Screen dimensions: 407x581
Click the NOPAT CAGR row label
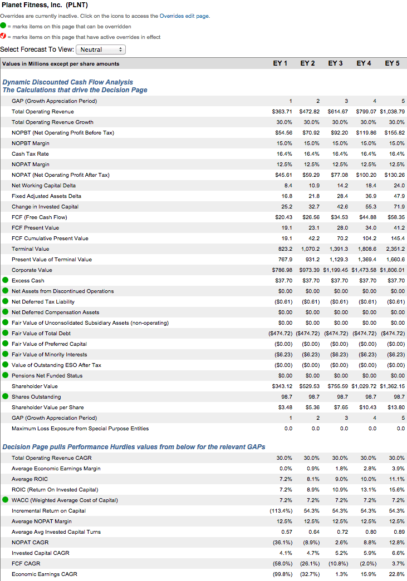(30, 542)
